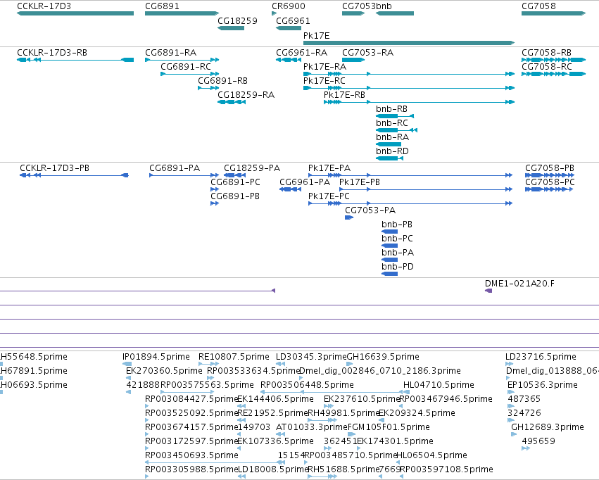The width and height of the screenshot is (599, 480).
Task: Click the RP003597108.5prime EST label
Action: pos(446,469)
